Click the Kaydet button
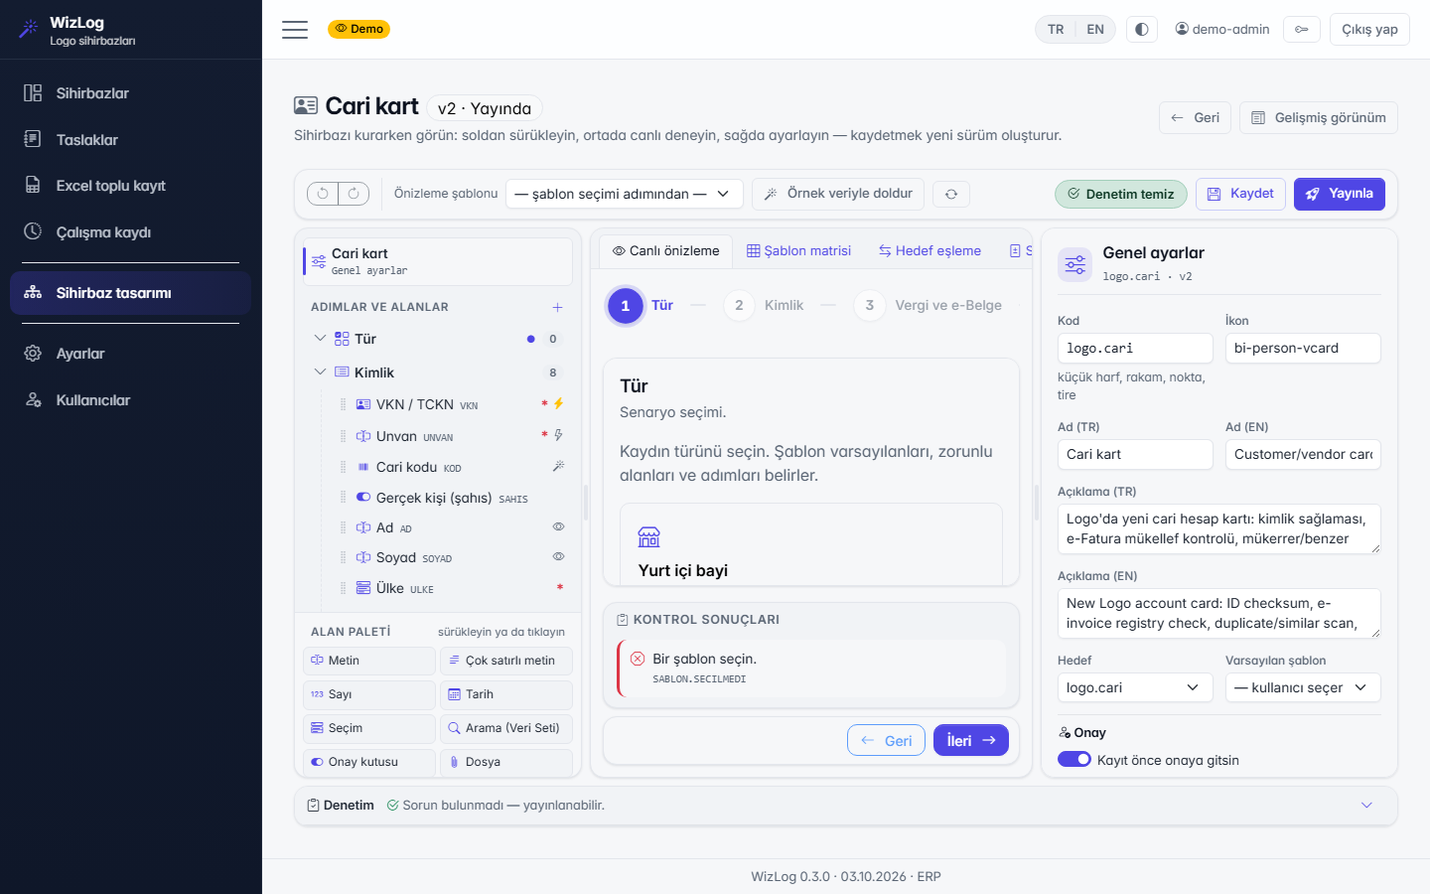 tap(1240, 194)
